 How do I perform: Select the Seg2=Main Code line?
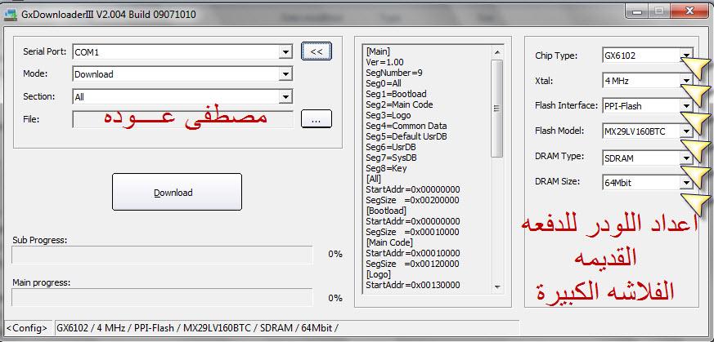point(399,104)
